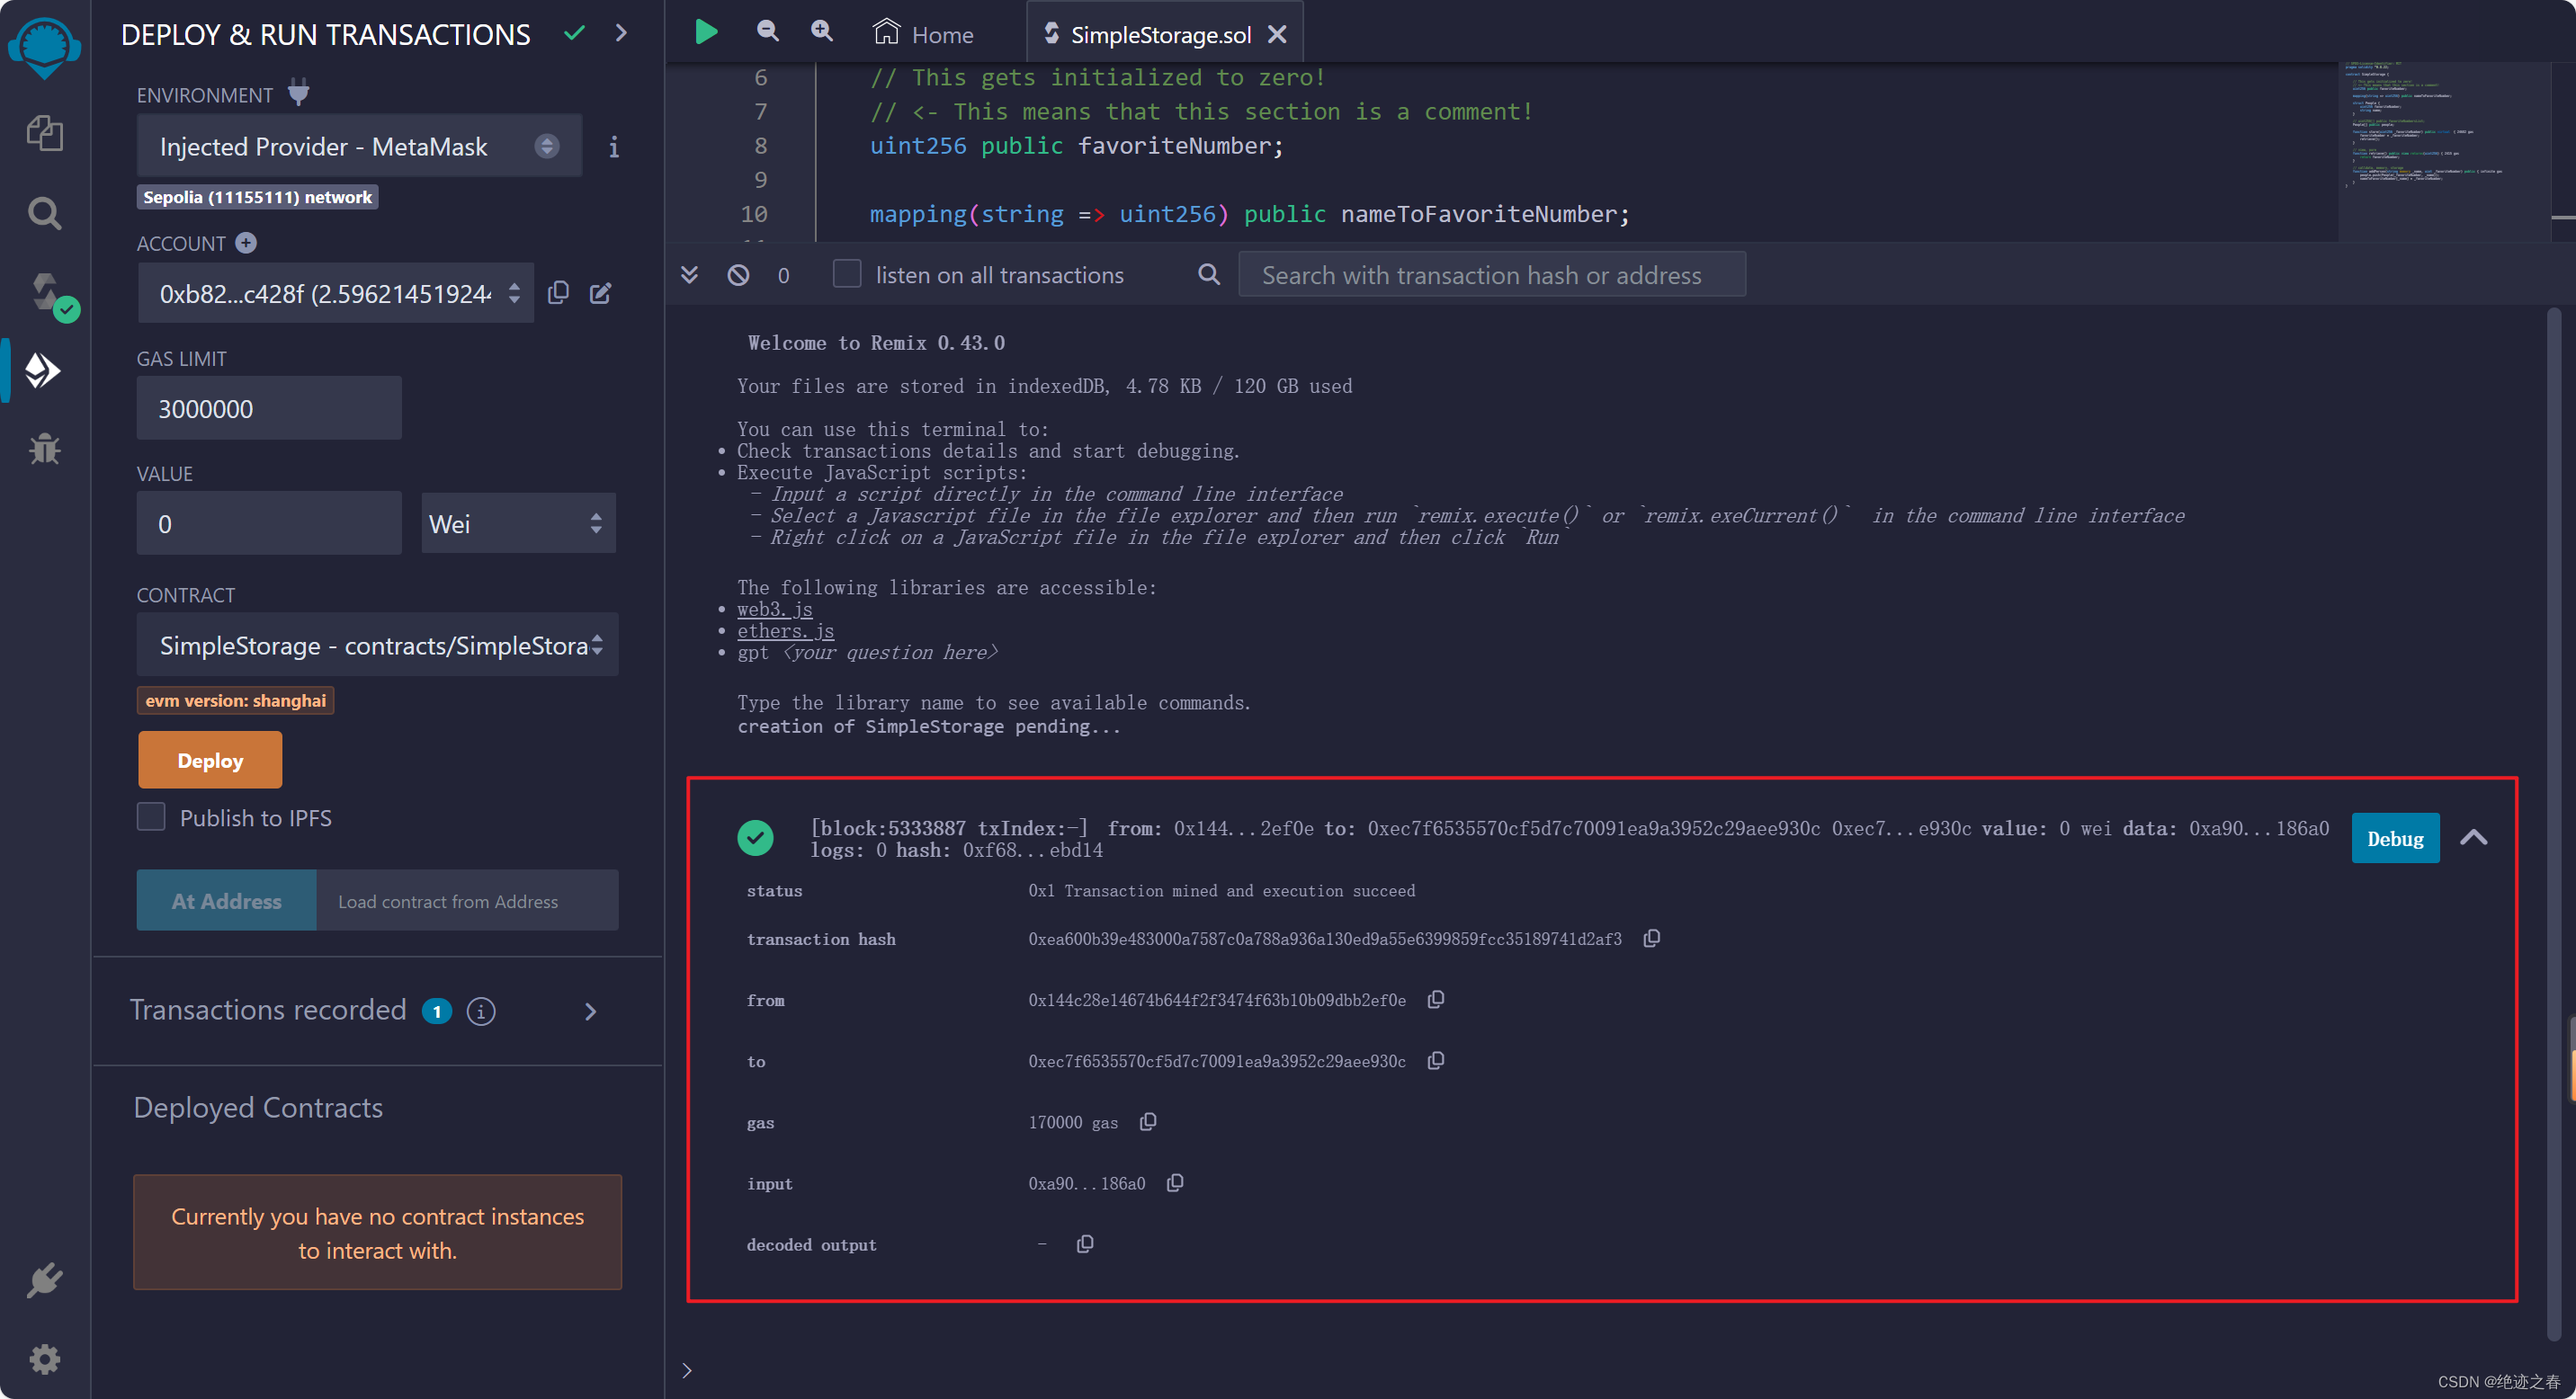Click the copy icon next to gas field
This screenshot has height=1399, width=2576.
click(1149, 1121)
